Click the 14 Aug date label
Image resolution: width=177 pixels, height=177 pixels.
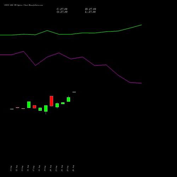coord(28,168)
